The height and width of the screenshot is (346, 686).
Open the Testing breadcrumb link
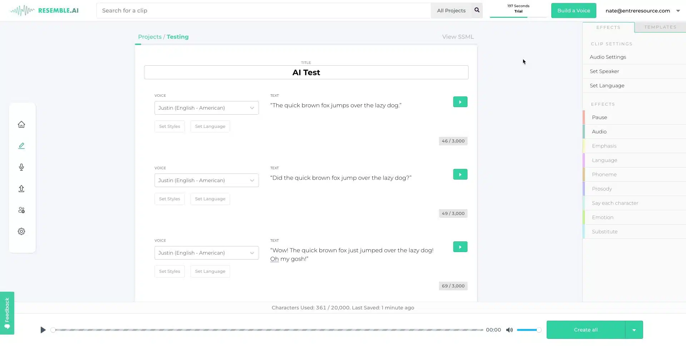pos(178,37)
